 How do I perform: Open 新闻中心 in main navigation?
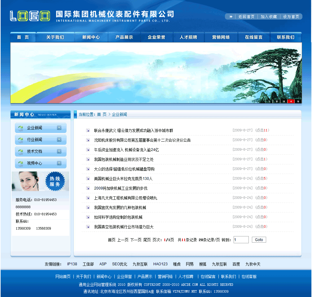91,37
